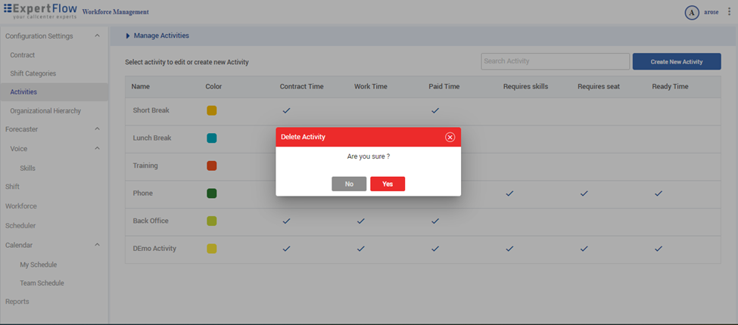Toggle Phone Requires skills checkmark
The height and width of the screenshot is (325, 738).
(509, 193)
